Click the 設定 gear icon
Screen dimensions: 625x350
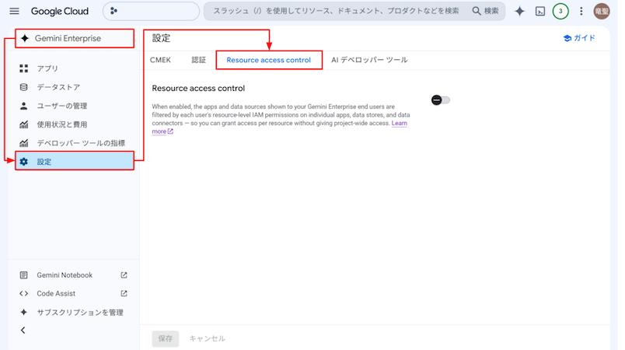point(24,162)
